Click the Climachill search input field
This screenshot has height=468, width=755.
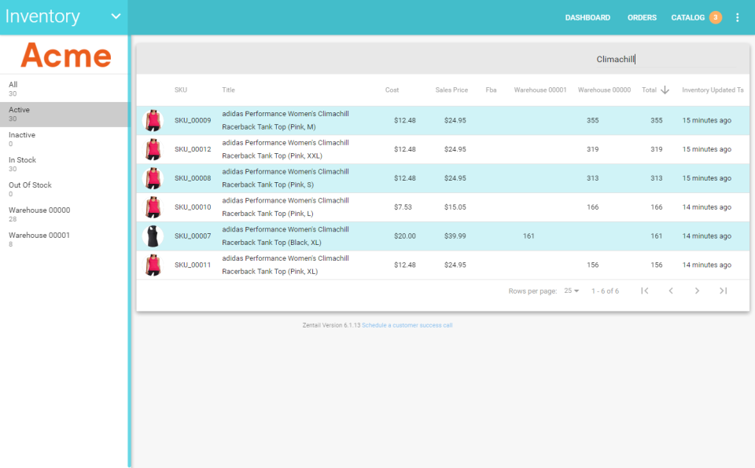coord(617,58)
